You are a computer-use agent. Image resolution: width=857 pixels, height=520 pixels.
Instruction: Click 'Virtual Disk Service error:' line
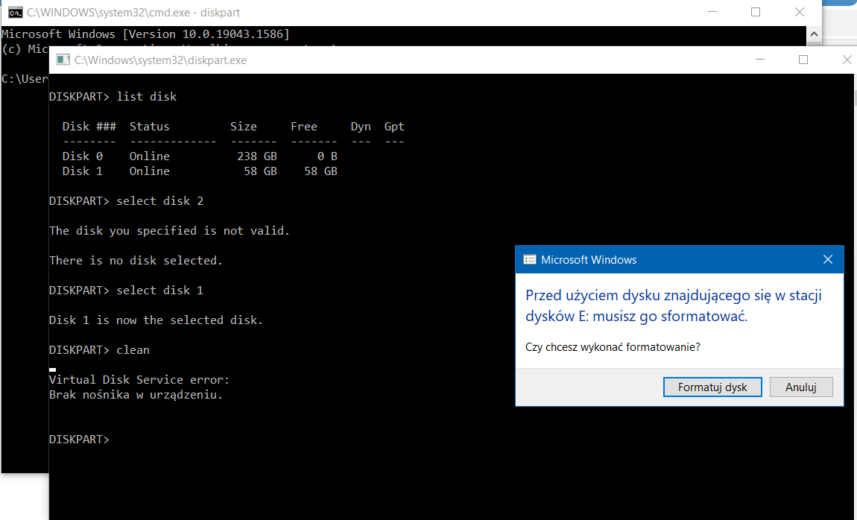pyautogui.click(x=139, y=380)
